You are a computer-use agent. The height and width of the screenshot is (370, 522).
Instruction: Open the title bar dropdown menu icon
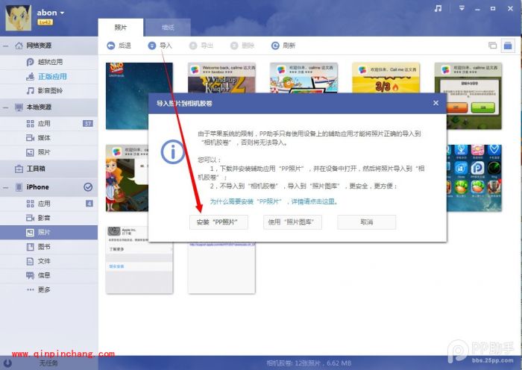462,8
